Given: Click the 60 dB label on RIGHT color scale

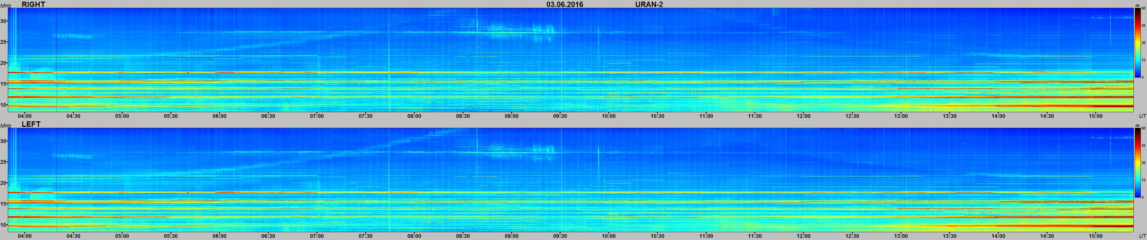Looking at the screenshot, I should pyautogui.click(x=1143, y=8).
